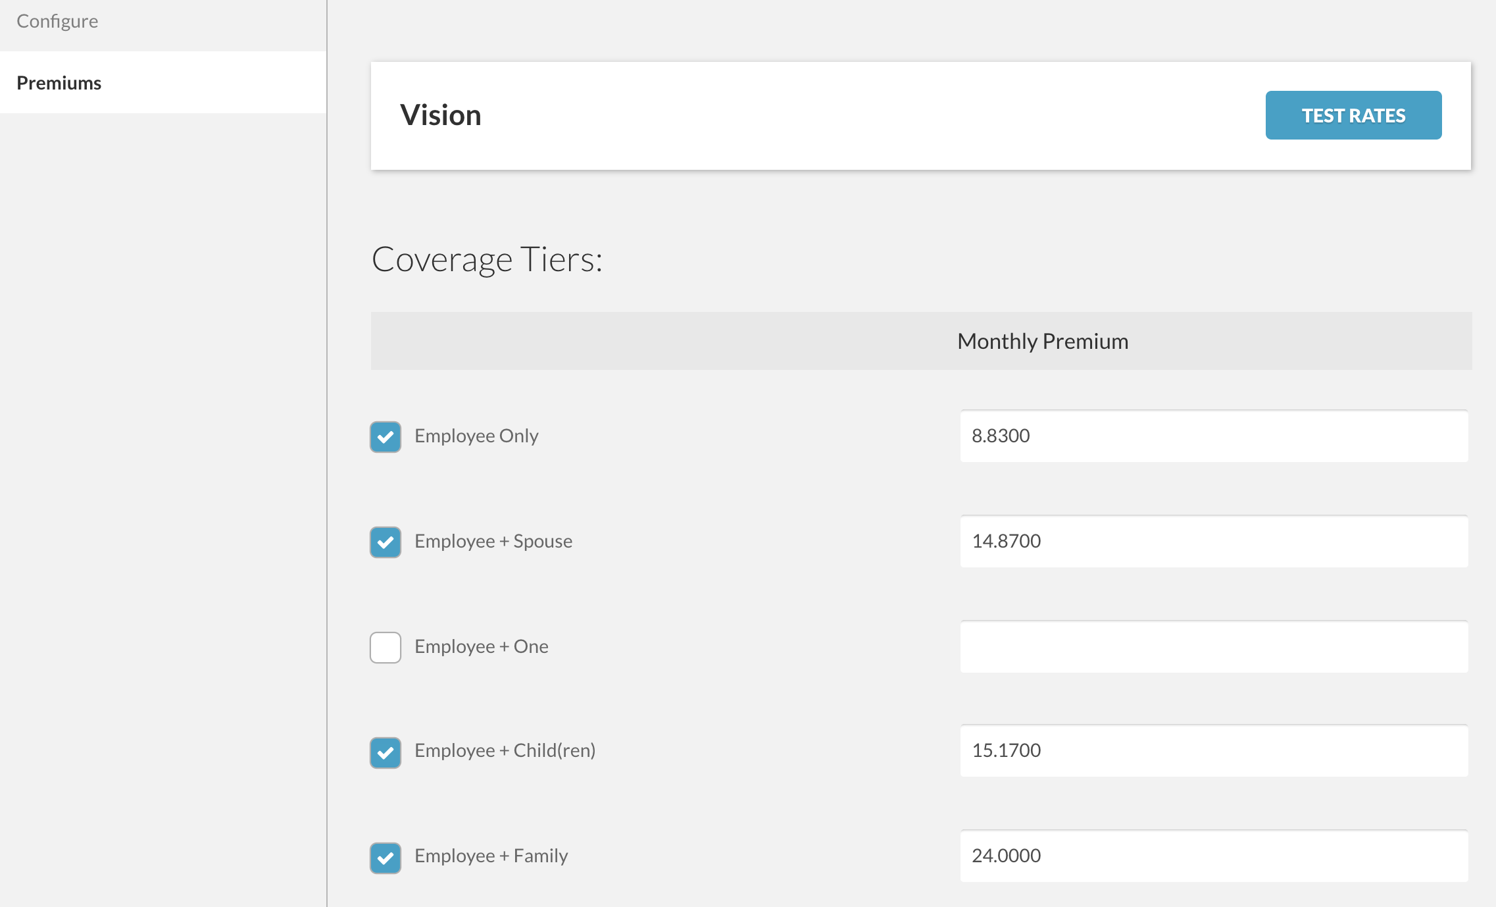Uncheck the Employee Only checkbox
Image resolution: width=1496 pixels, height=907 pixels.
click(x=386, y=436)
